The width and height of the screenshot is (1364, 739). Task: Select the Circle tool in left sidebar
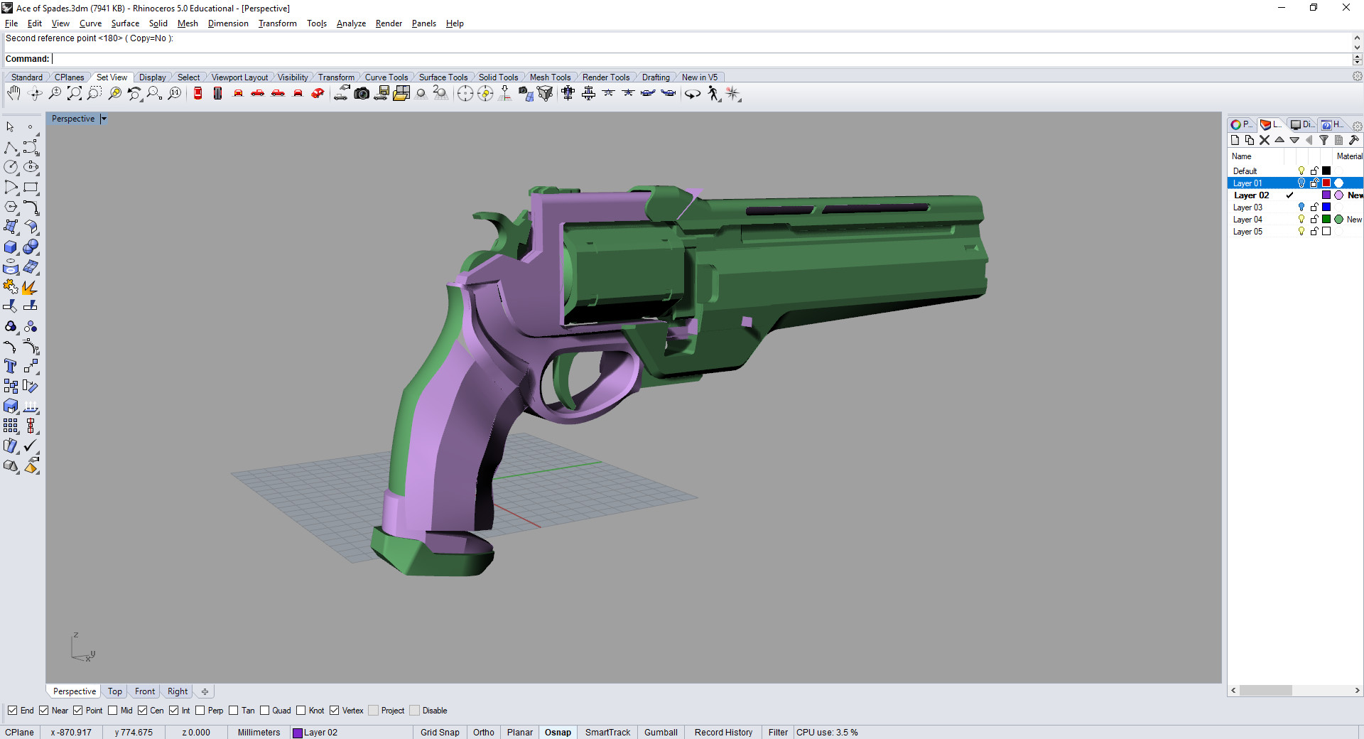pos(11,167)
